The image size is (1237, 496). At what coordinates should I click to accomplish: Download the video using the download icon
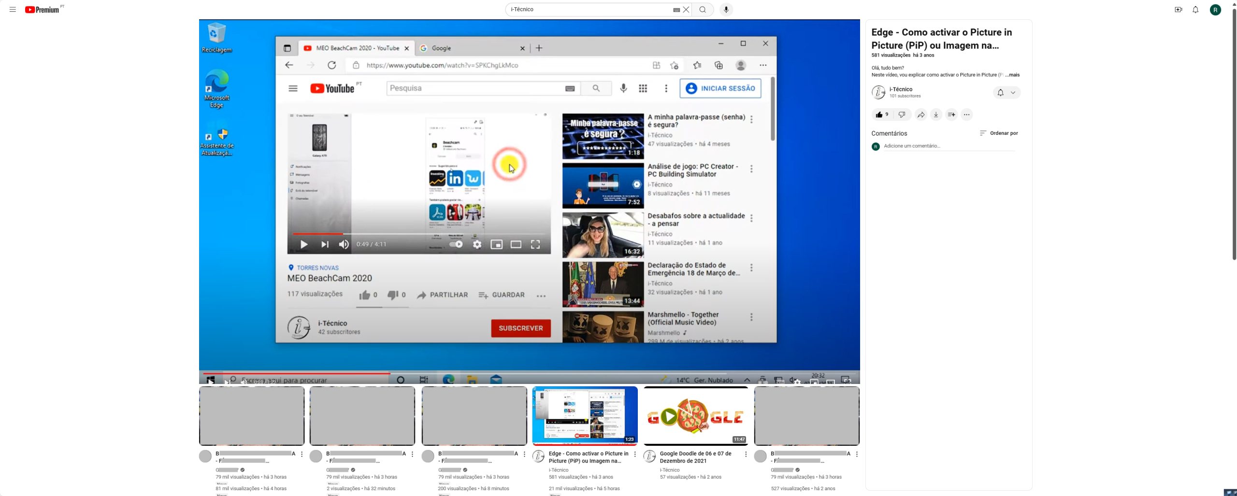pos(936,114)
